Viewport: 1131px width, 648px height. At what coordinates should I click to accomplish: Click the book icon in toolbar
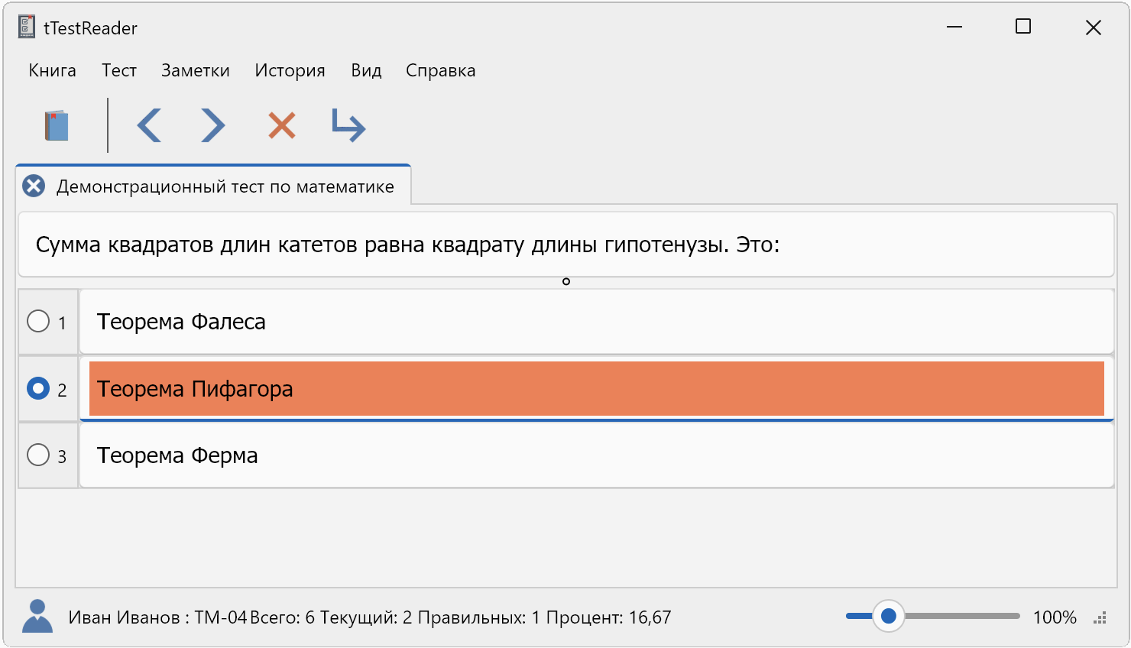point(57,126)
